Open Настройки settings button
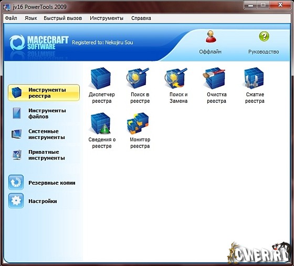 [x=33, y=201]
